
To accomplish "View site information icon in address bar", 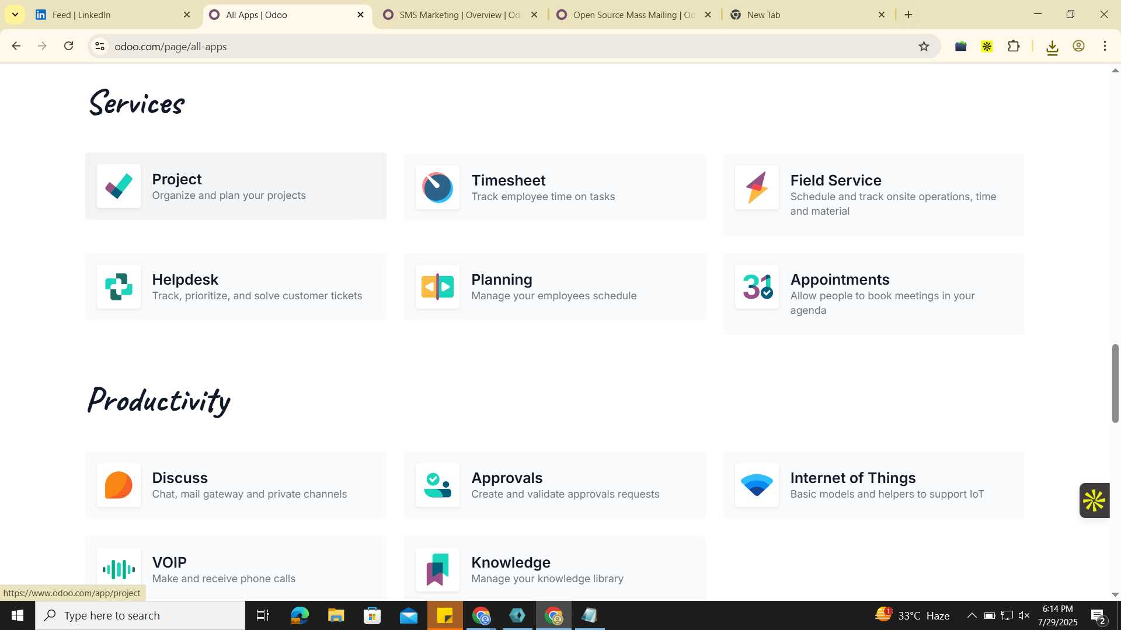I will point(100,47).
